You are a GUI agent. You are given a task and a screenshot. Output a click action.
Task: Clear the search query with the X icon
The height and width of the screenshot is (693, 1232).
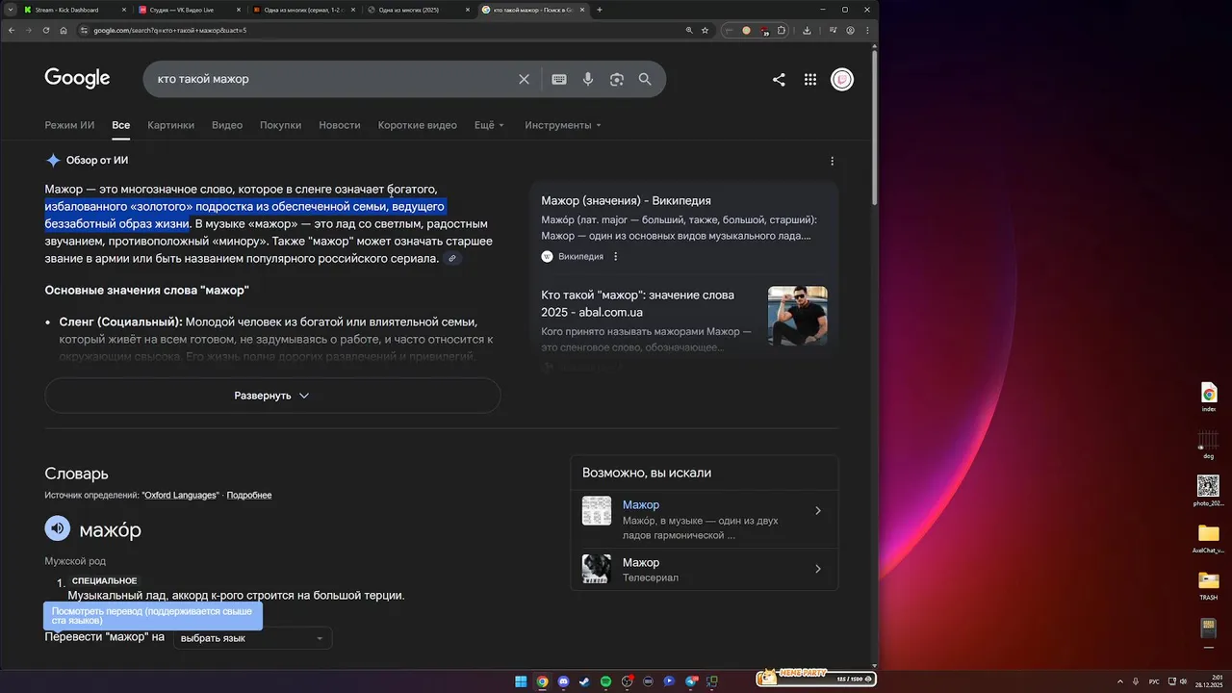coord(524,79)
